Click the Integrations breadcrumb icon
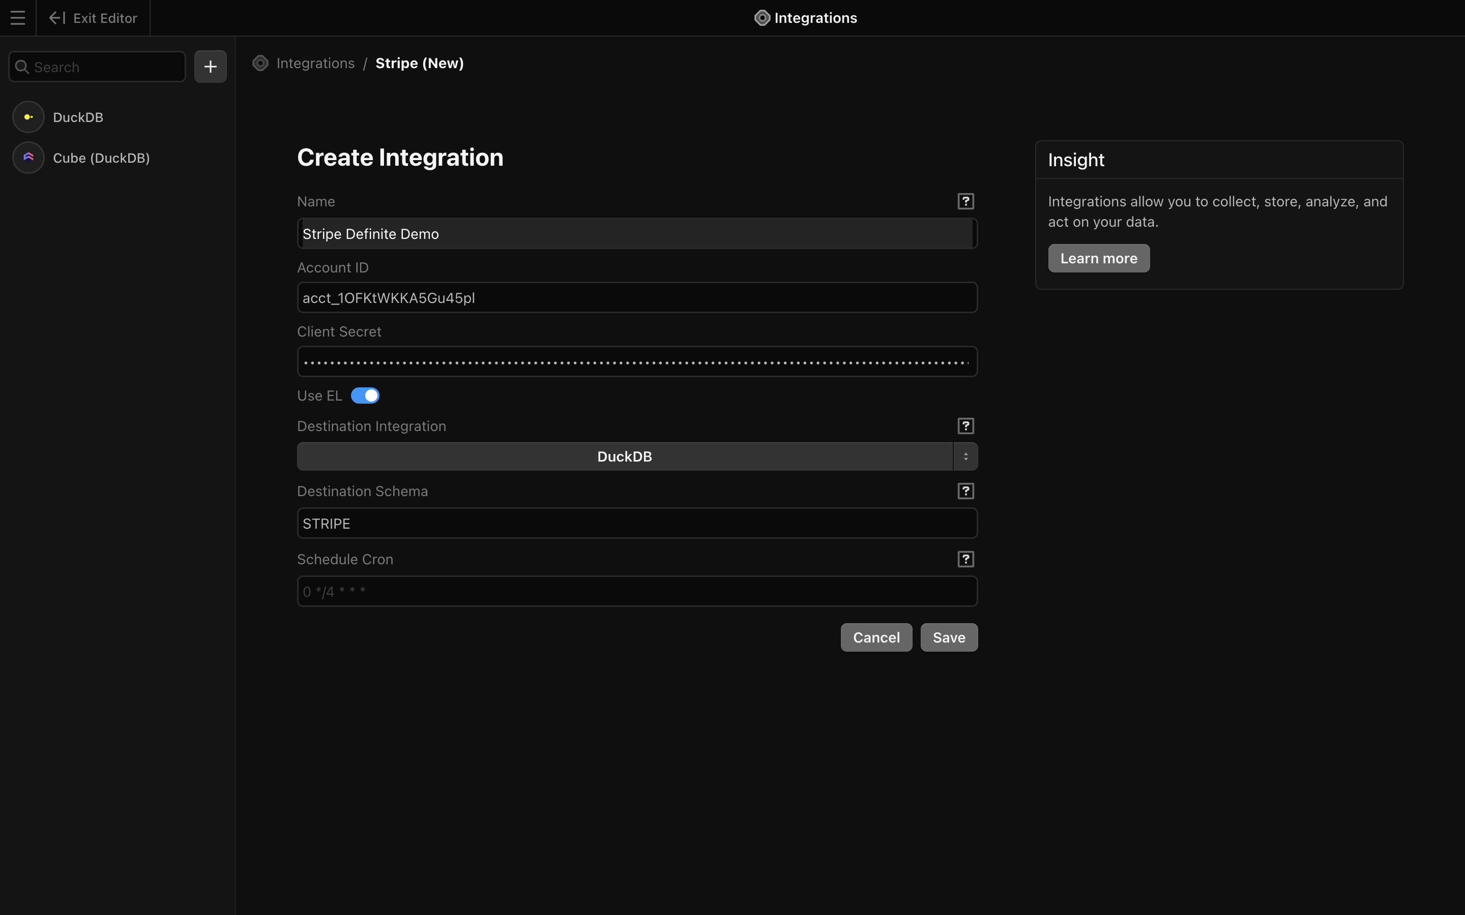1465x915 pixels. pyautogui.click(x=260, y=64)
